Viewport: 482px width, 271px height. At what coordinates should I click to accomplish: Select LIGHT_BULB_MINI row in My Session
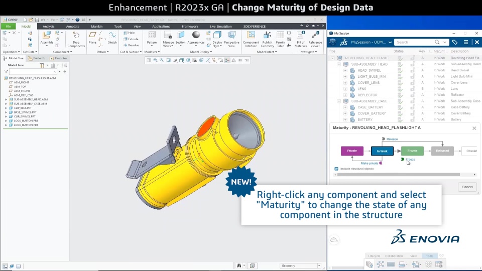click(372, 76)
